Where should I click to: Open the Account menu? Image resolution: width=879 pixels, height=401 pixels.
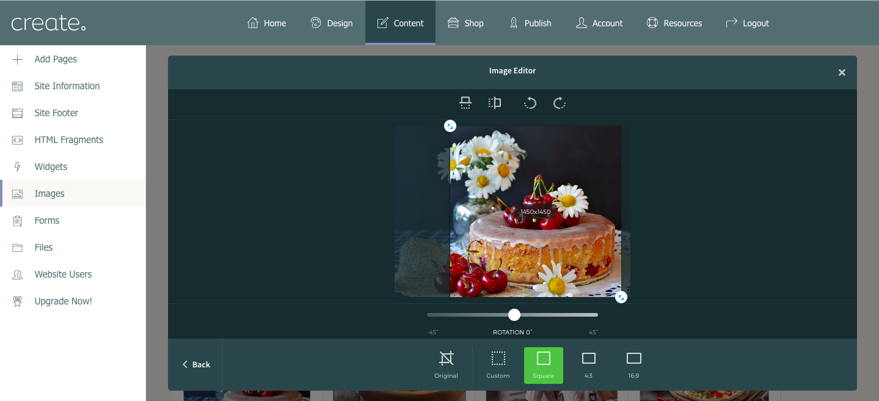[599, 23]
